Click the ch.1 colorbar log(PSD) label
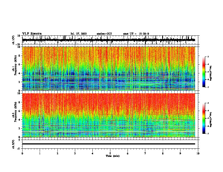Image resolution: width=223 pixels, height=172 pixels. coord(211,73)
